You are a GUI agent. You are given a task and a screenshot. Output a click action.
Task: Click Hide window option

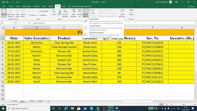point(92,13)
